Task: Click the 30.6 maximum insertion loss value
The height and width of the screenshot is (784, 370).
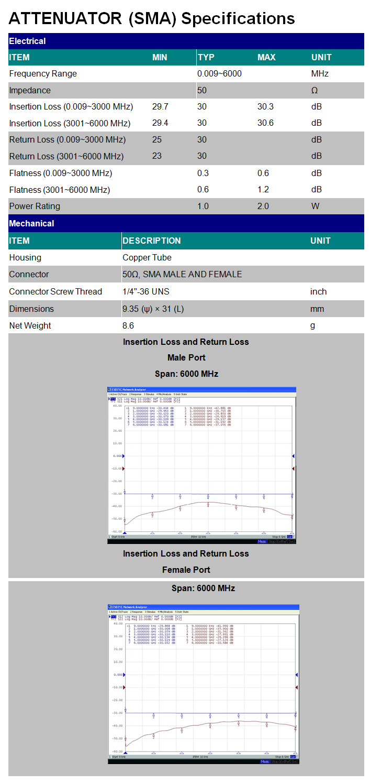Action: coord(266,123)
